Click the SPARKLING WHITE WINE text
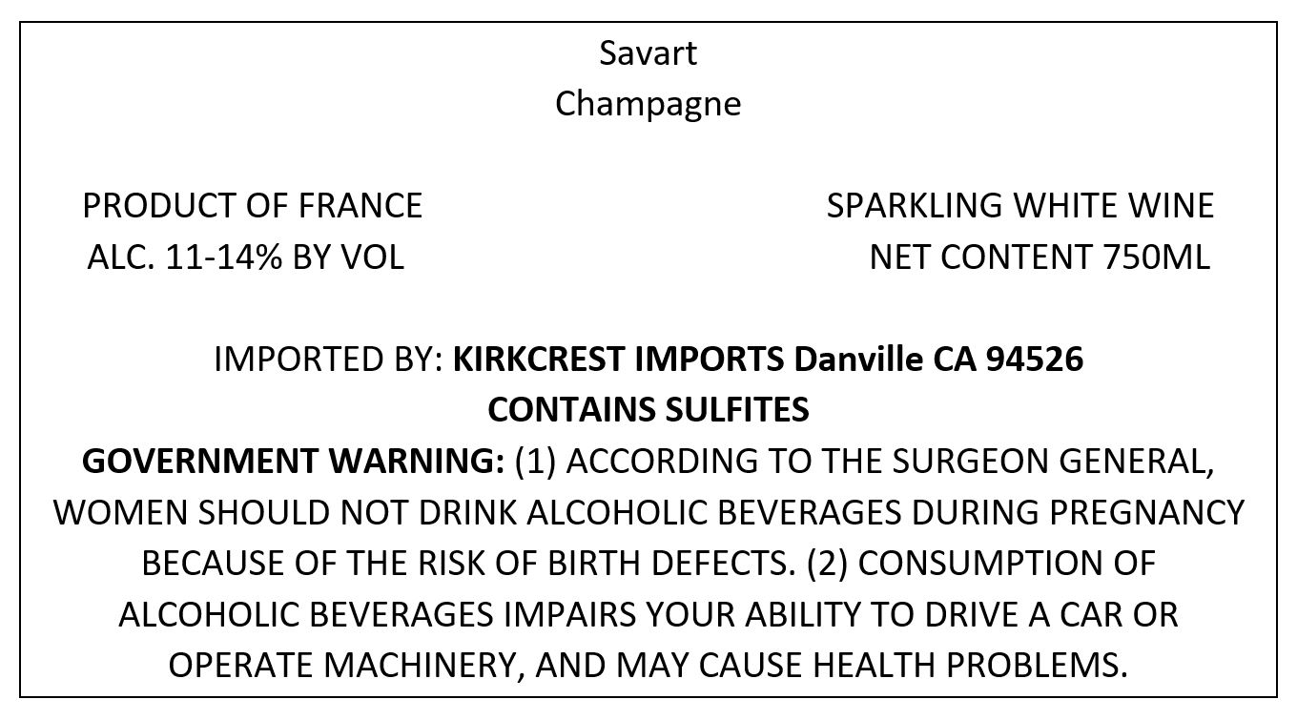Screen dimensions: 1297x720 1020,206
